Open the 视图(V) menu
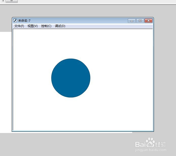176x156 pixels. coord(33,26)
